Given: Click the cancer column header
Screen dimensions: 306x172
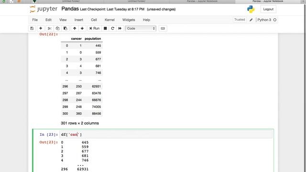Looking at the screenshot, I should 76,39.
